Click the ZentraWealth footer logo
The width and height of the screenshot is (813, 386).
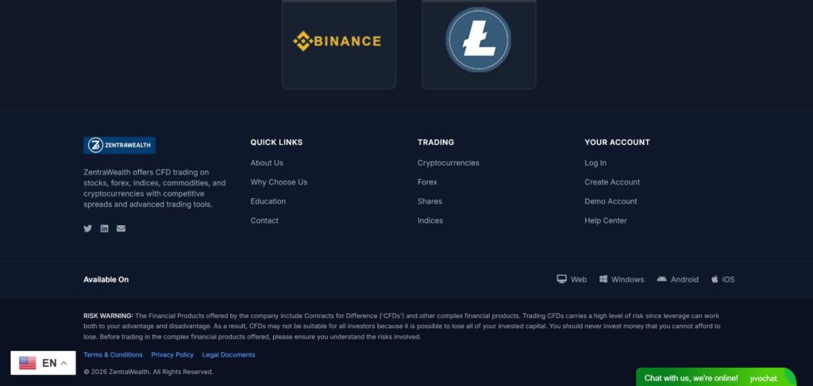tap(119, 145)
